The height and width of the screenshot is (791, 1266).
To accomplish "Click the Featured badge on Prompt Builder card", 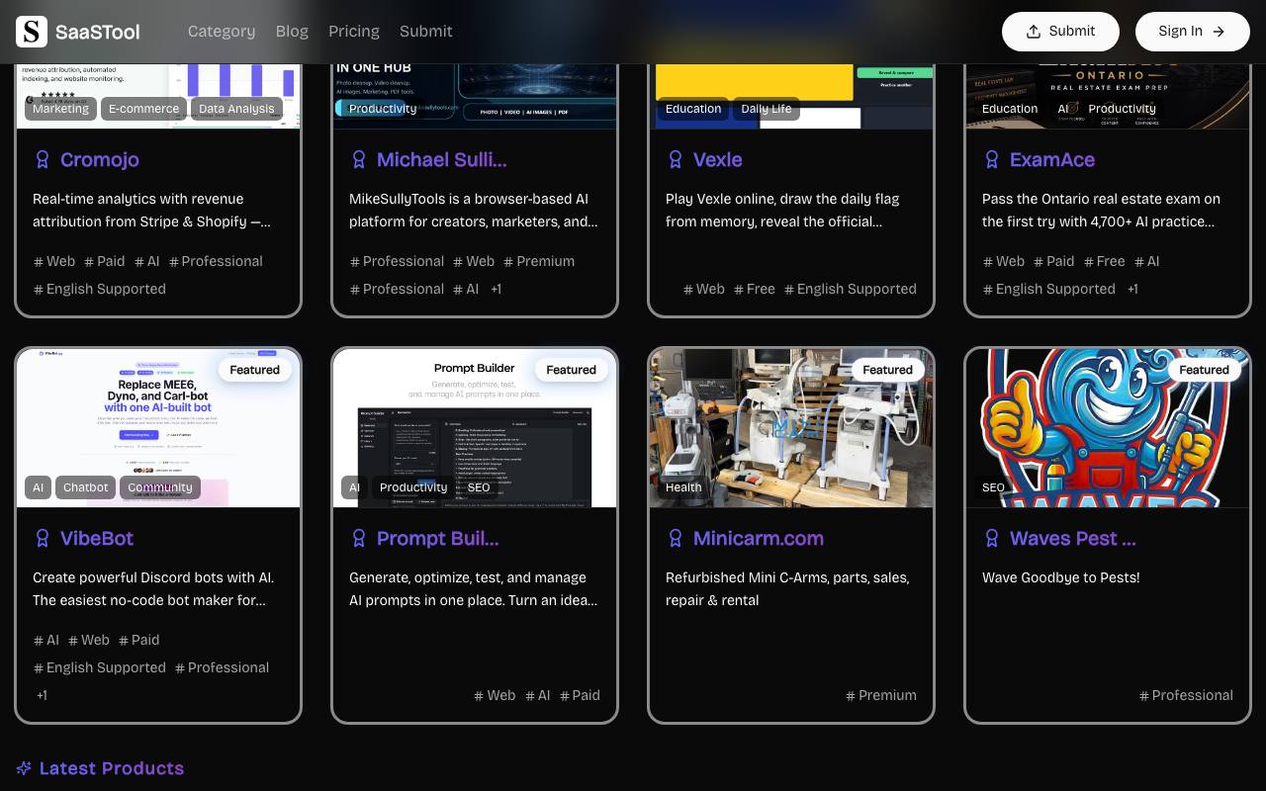I will pos(572,370).
